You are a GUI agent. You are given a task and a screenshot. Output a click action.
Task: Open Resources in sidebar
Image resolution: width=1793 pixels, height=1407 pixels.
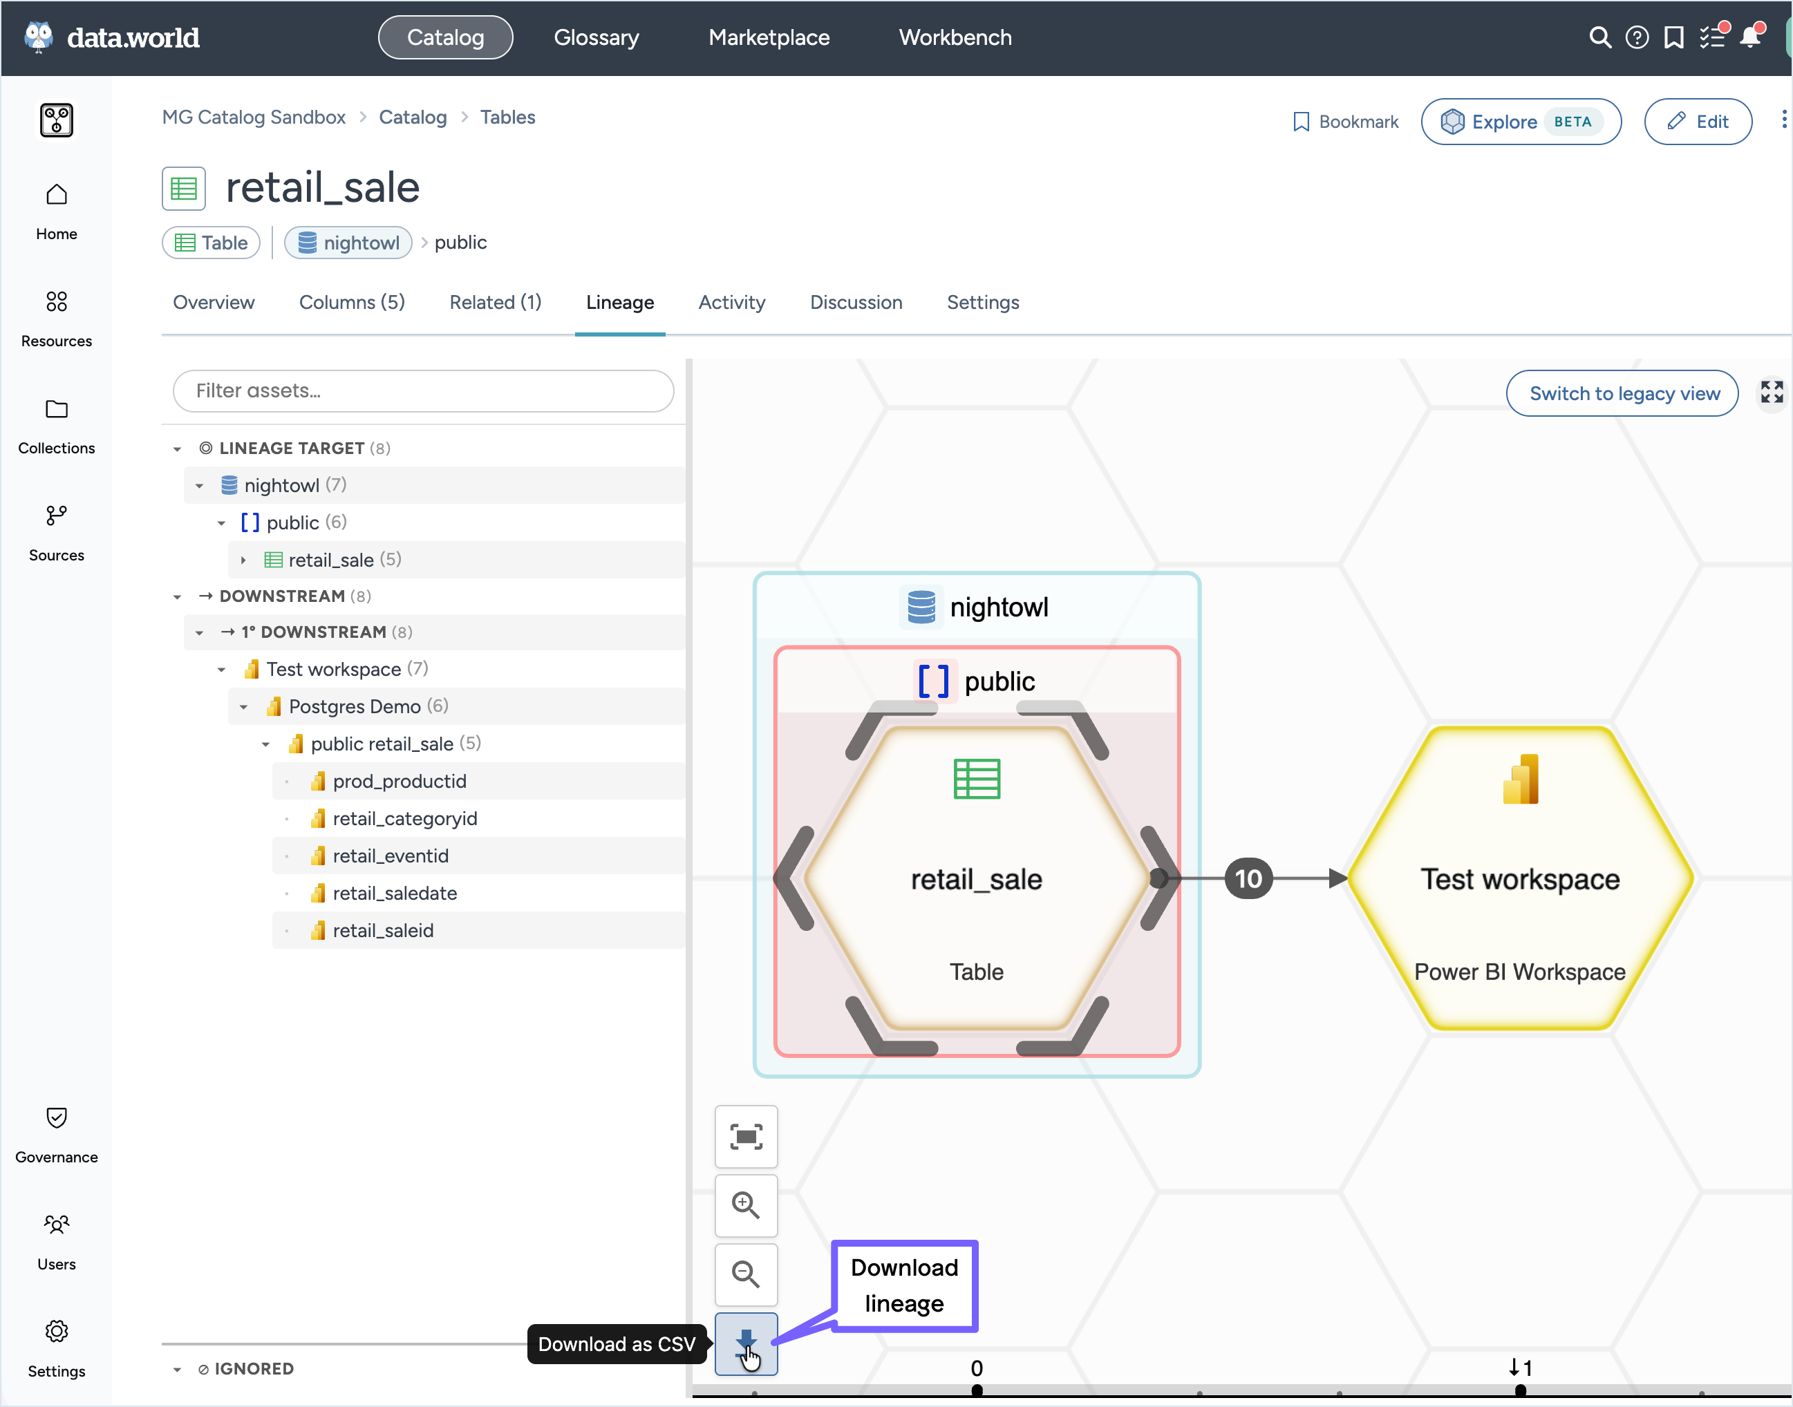pos(56,320)
